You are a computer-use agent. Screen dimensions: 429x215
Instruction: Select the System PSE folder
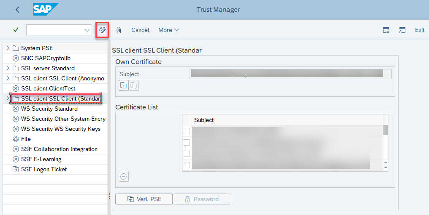coord(37,48)
